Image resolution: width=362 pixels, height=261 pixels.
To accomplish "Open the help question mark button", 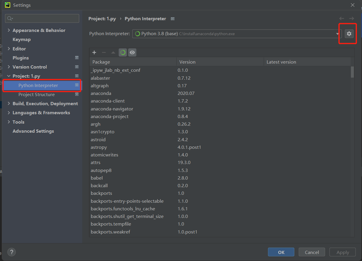I will point(11,252).
